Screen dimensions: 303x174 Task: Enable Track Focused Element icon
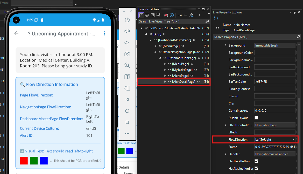(158, 15)
